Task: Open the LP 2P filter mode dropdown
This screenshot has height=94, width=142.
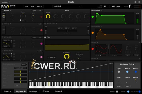Action: coord(52,57)
